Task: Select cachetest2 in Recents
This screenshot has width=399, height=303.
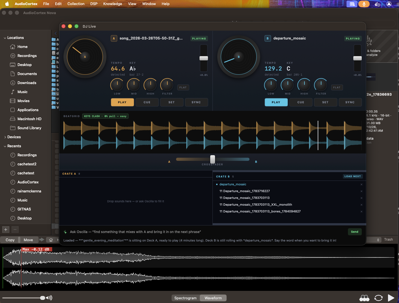Action: point(27,164)
